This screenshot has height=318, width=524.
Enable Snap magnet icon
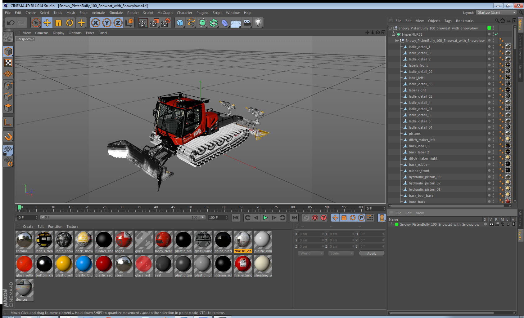pyautogui.click(x=8, y=136)
